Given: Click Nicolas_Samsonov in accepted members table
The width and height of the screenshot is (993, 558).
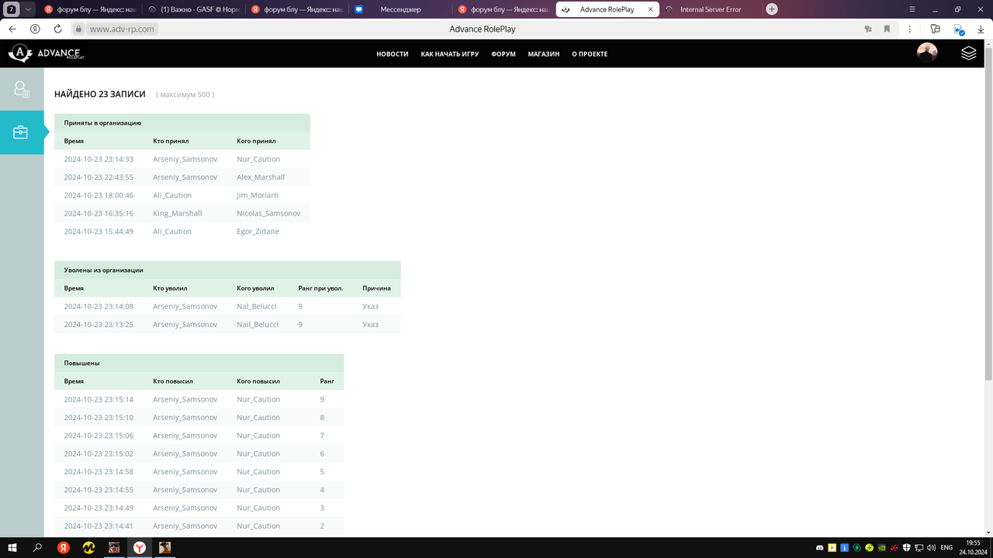Looking at the screenshot, I should coord(268,213).
